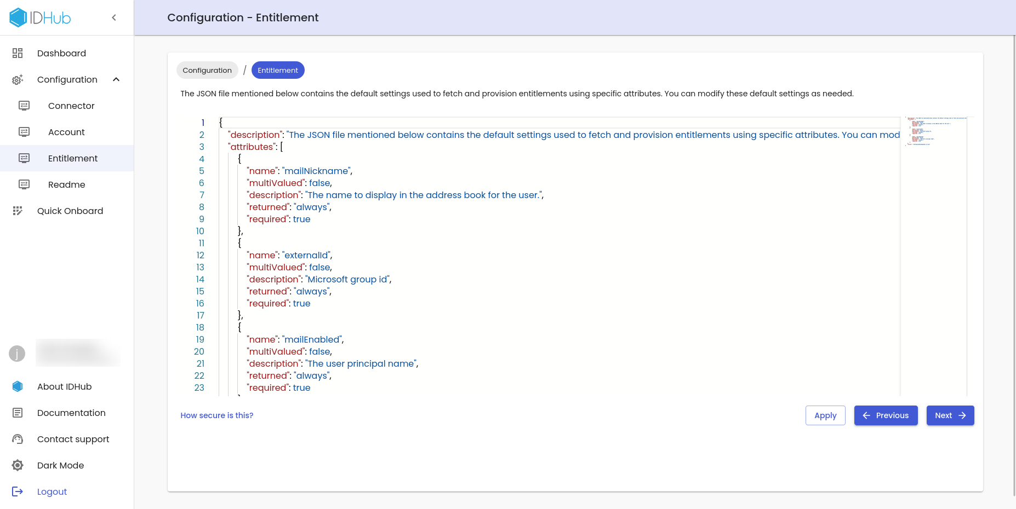Click the Quick Onboard icon
The image size is (1016, 509).
click(18, 211)
